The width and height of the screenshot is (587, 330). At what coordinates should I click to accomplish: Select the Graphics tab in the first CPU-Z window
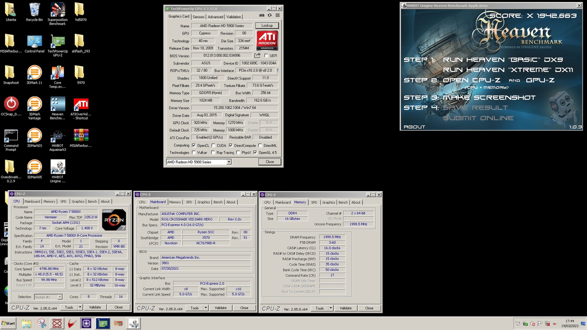(x=78, y=201)
